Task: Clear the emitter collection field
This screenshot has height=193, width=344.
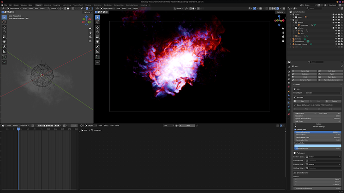Action: [x=340, y=157]
